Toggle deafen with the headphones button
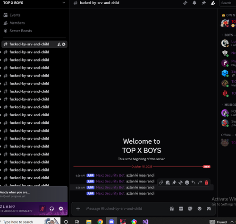Image resolution: width=236 pixels, height=224 pixels. pyautogui.click(x=51, y=209)
